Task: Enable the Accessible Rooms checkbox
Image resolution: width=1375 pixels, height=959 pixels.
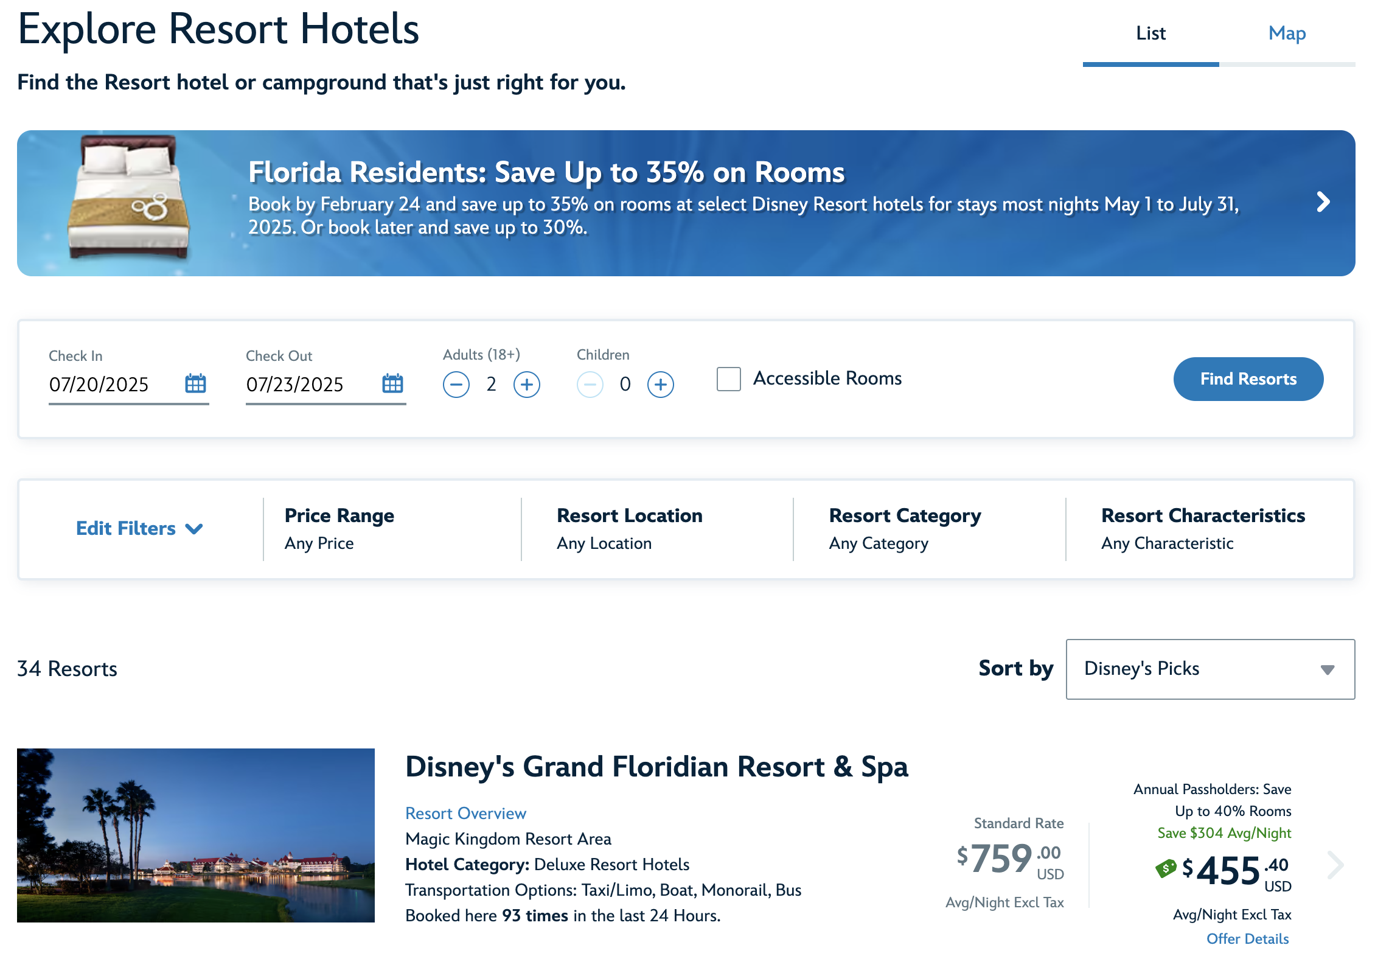Action: (x=729, y=378)
